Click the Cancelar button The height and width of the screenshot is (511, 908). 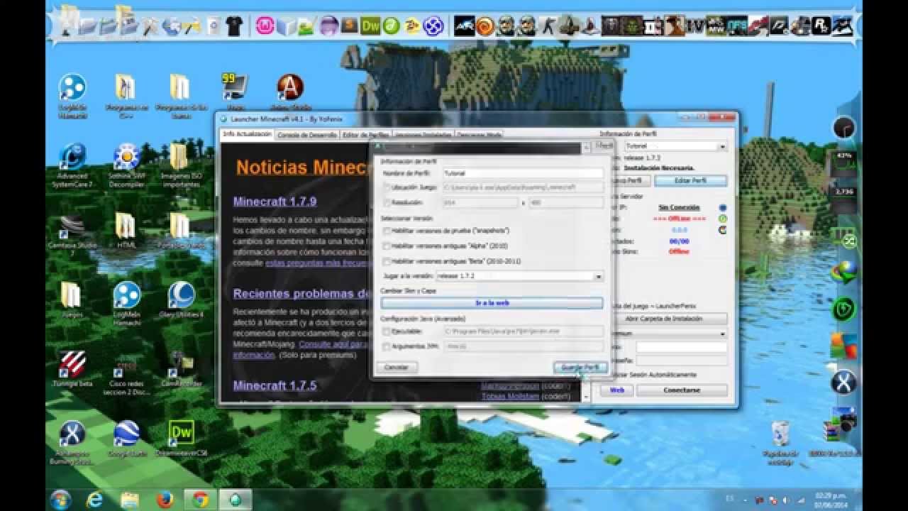click(x=396, y=368)
